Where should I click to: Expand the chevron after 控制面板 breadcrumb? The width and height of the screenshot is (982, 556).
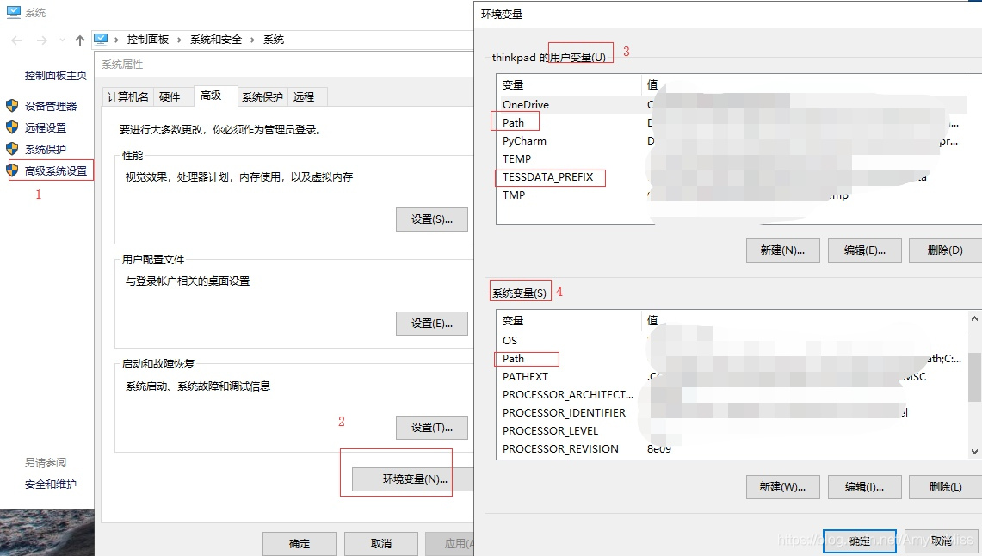click(179, 40)
